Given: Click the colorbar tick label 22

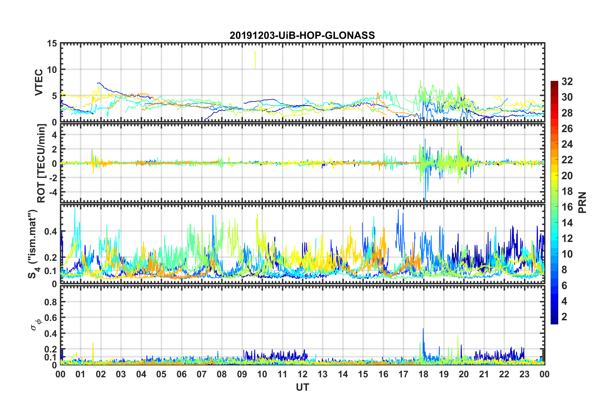Looking at the screenshot, I should [567, 160].
